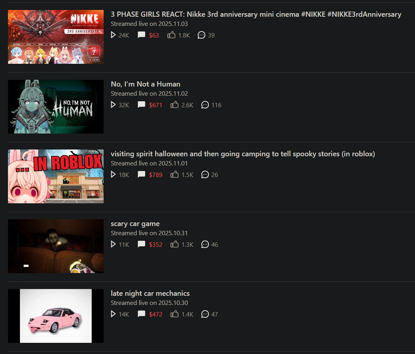Click the Streamed live on 2025.10.31 text
The width and height of the screenshot is (415, 354).
[x=149, y=233]
